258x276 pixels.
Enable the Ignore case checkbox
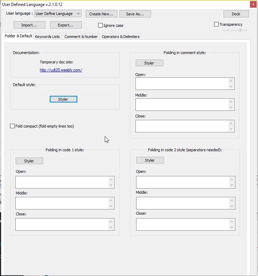(x=101, y=25)
